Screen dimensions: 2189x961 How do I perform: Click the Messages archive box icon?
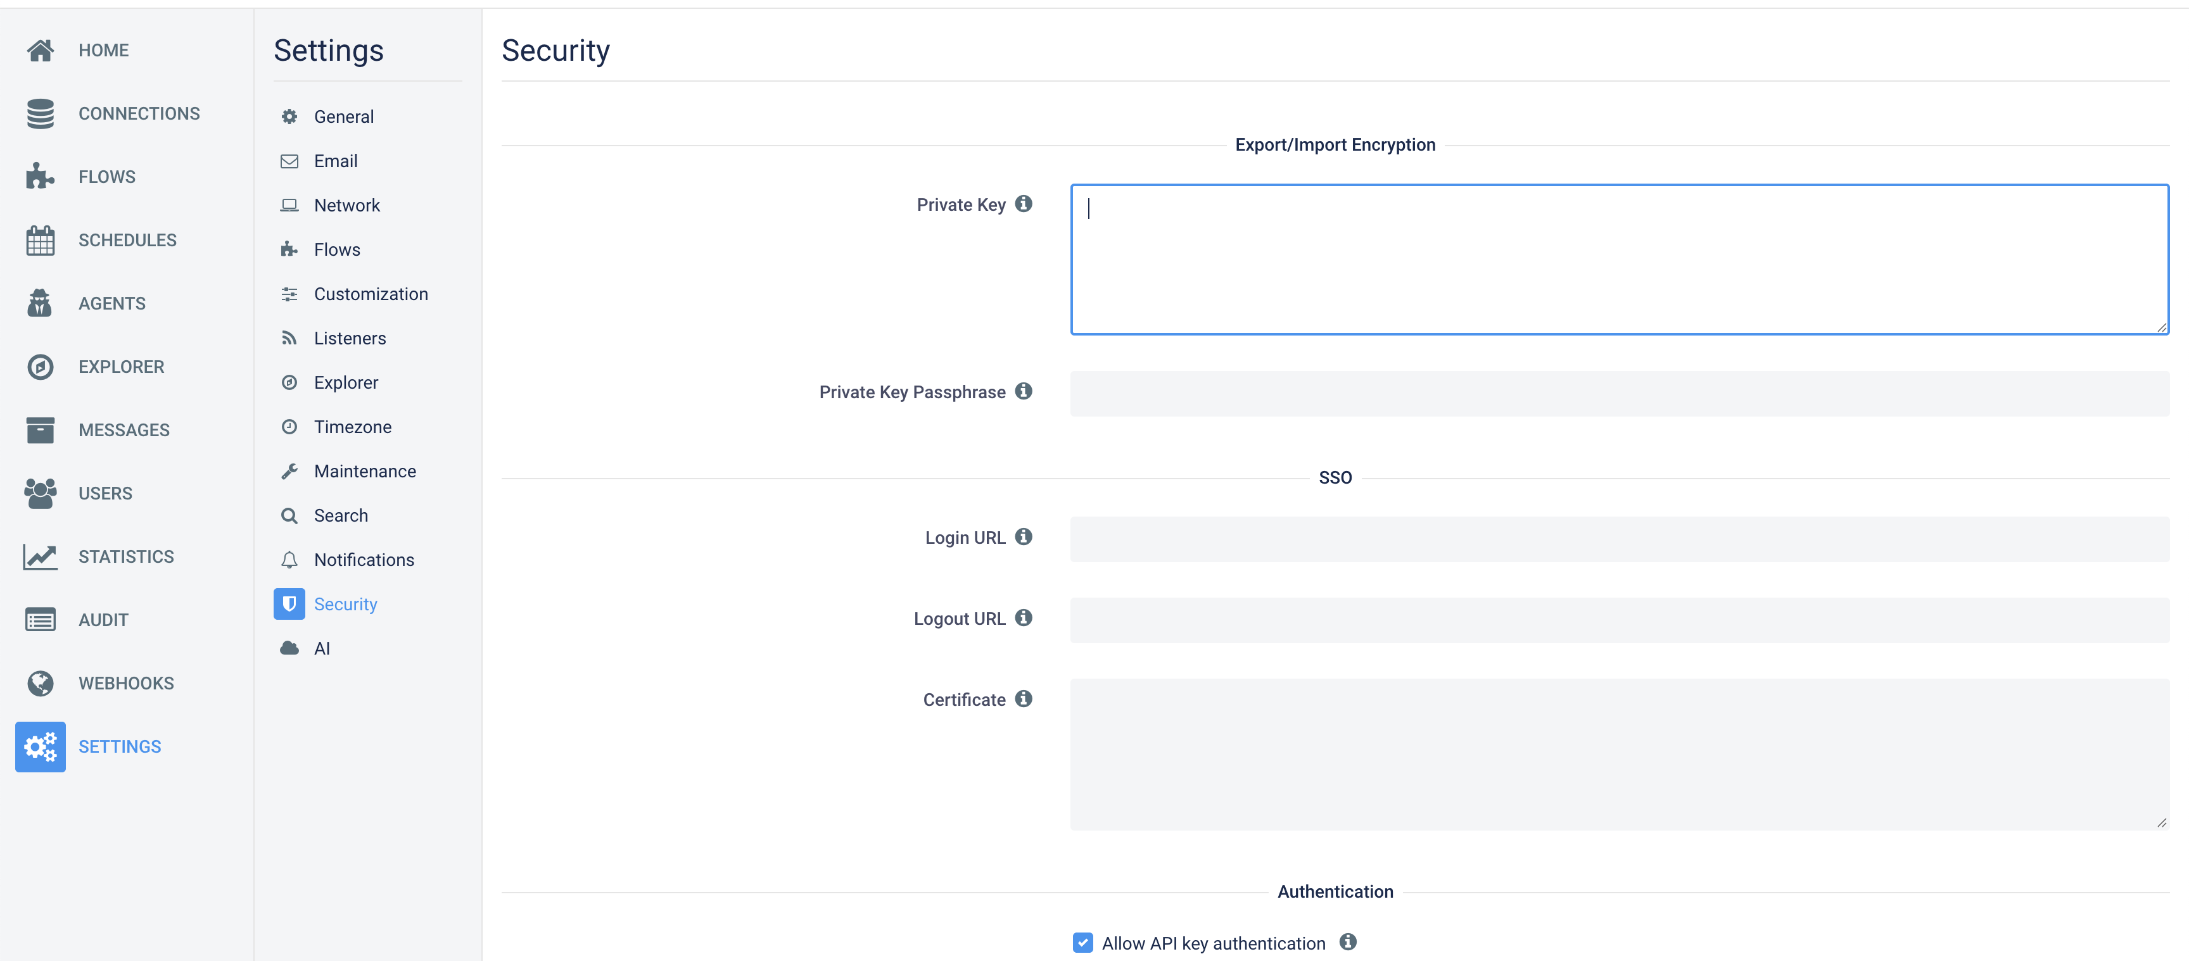40,430
